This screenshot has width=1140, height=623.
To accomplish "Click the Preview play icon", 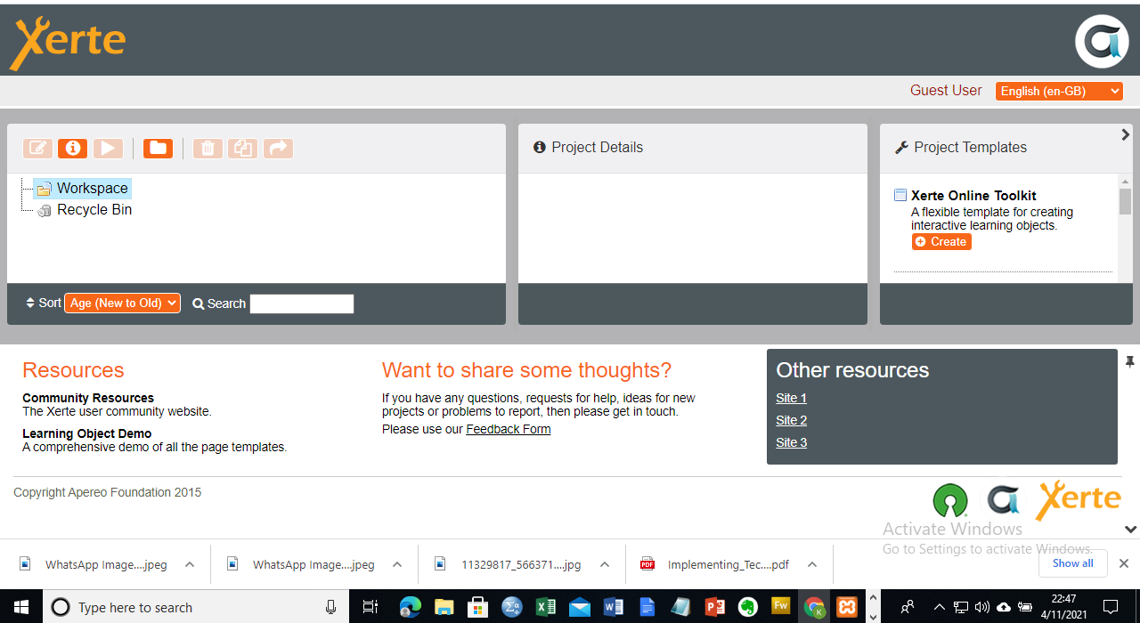I will (108, 149).
